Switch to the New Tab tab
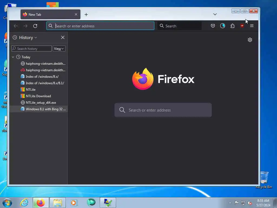This screenshot has width=277, height=208. coord(50,15)
